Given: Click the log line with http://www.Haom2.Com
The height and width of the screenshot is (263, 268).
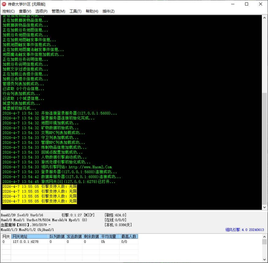Looking at the screenshot, I should pos(57,167).
